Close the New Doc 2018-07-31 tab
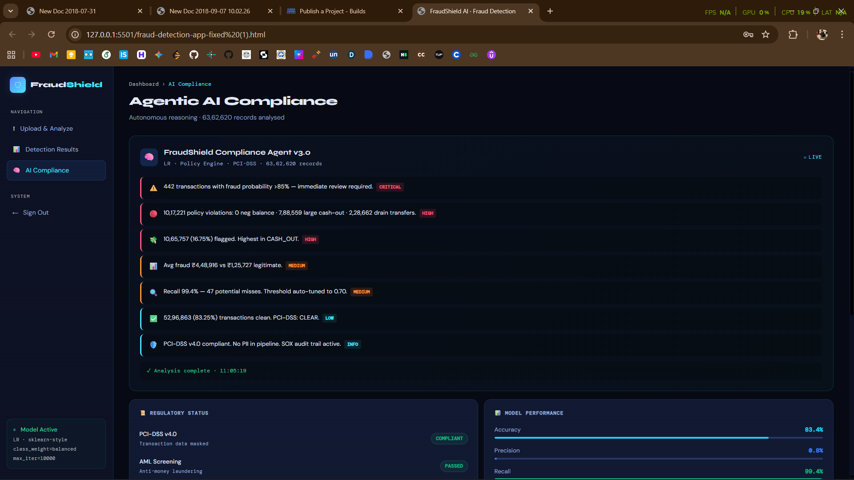The width and height of the screenshot is (854, 480). point(140,11)
